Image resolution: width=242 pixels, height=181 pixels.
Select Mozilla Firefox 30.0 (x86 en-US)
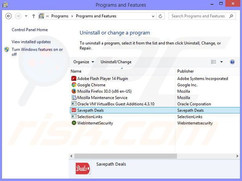point(104,91)
